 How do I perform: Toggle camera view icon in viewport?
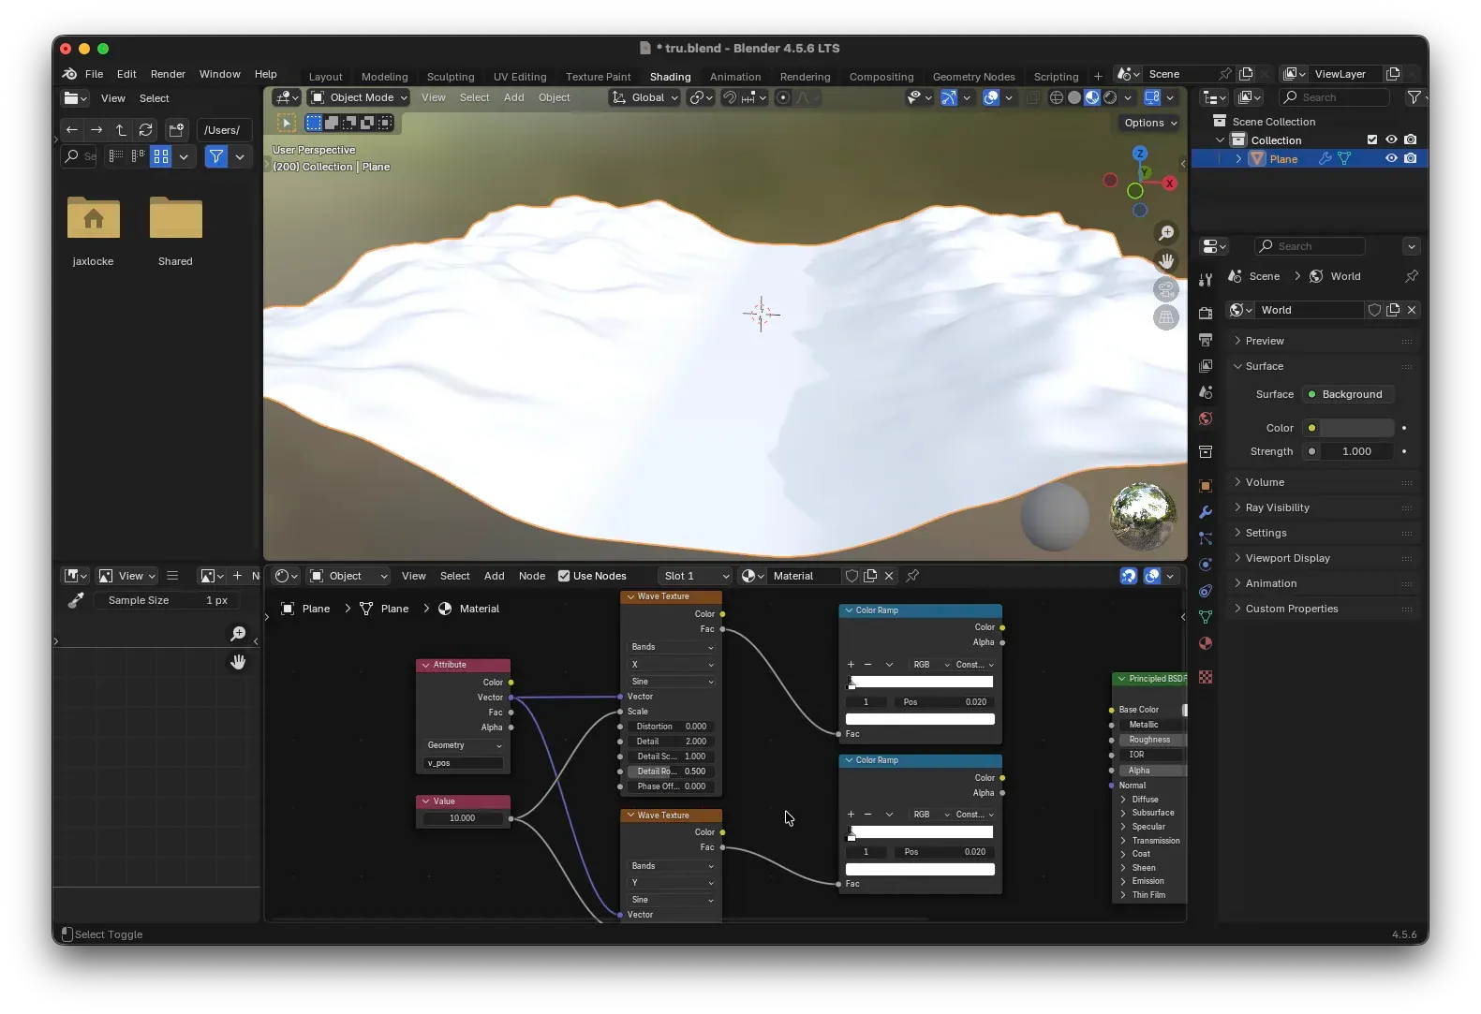coord(1166,289)
